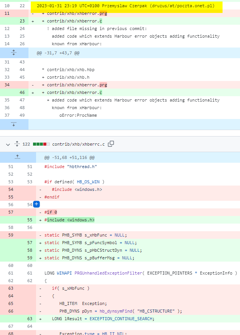Click expand-down icon below line 49
This screenshot has width=240, height=335.
point(14,124)
